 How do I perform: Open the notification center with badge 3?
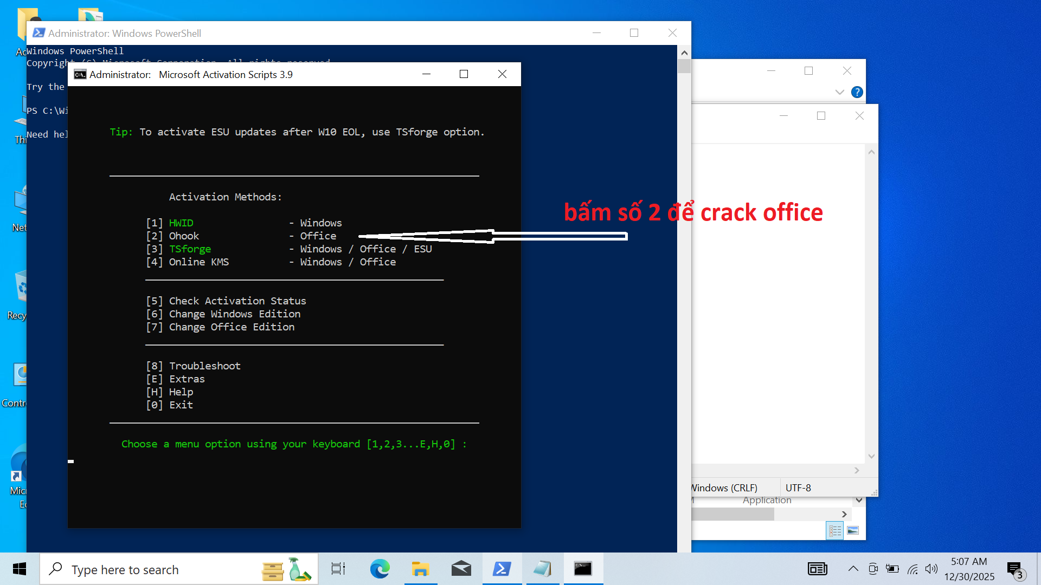(x=1015, y=570)
